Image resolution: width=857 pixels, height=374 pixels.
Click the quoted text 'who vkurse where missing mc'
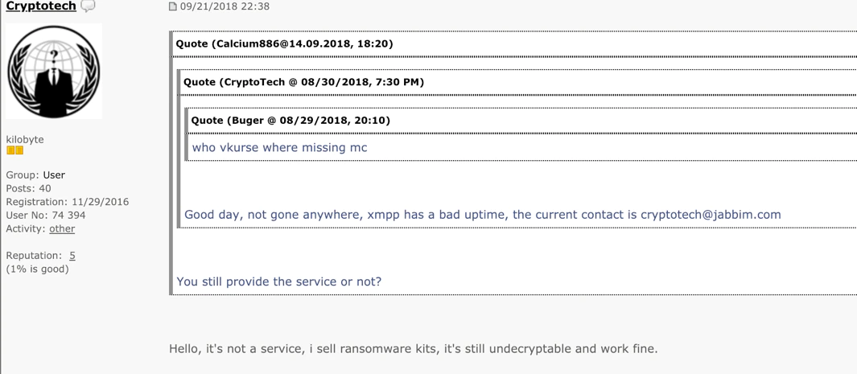click(279, 147)
